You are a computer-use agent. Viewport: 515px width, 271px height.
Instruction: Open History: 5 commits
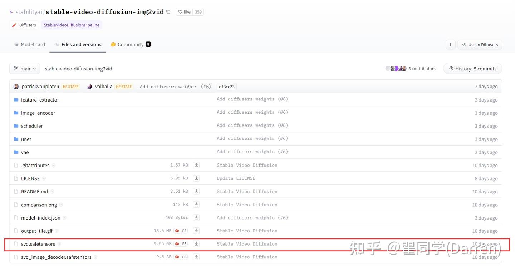472,69
